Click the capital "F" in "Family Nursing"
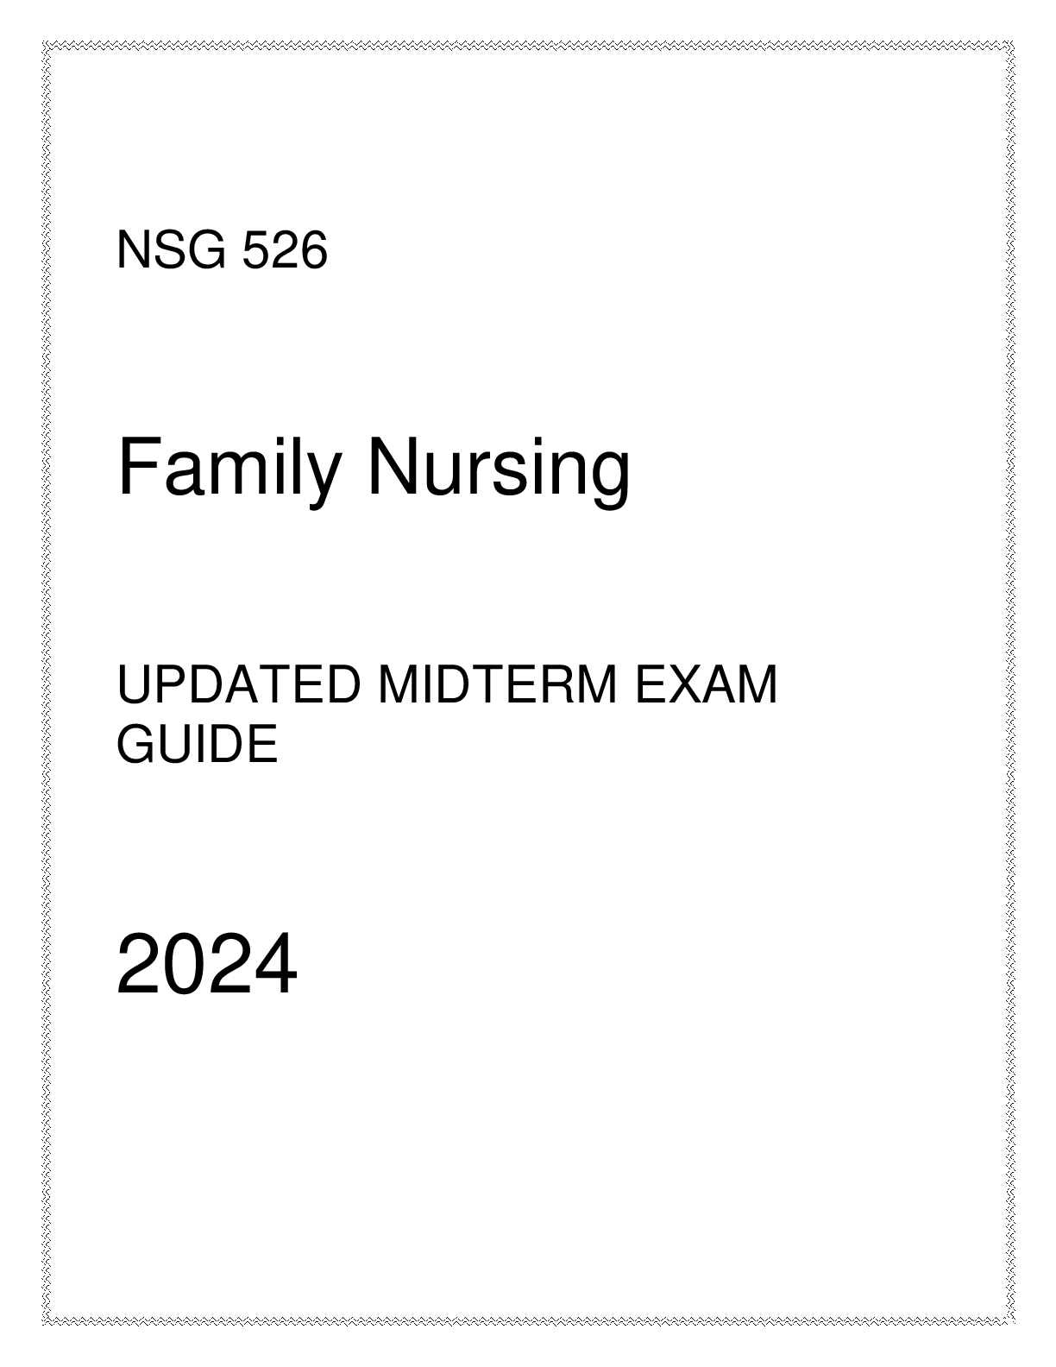Viewport: 1056px width, 1367px height. pyautogui.click(x=139, y=466)
